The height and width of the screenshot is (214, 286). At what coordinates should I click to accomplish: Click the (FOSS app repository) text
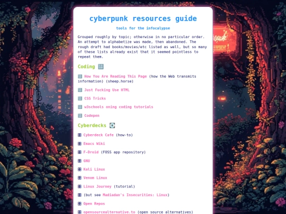click(x=123, y=152)
